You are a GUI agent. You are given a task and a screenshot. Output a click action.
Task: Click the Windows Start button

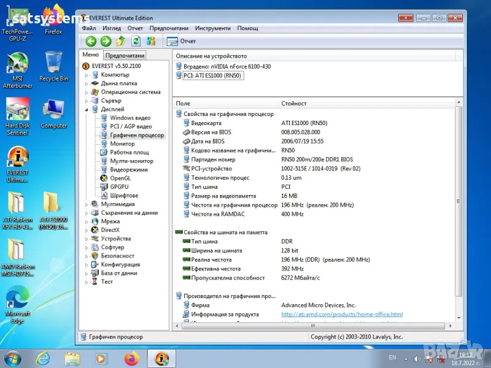click(x=14, y=358)
